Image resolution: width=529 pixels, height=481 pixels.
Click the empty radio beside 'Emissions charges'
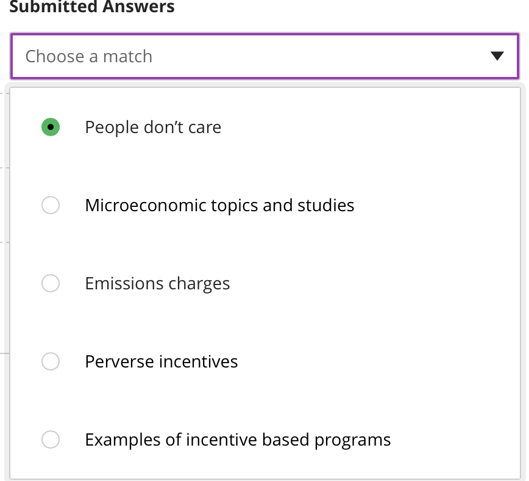click(x=51, y=283)
